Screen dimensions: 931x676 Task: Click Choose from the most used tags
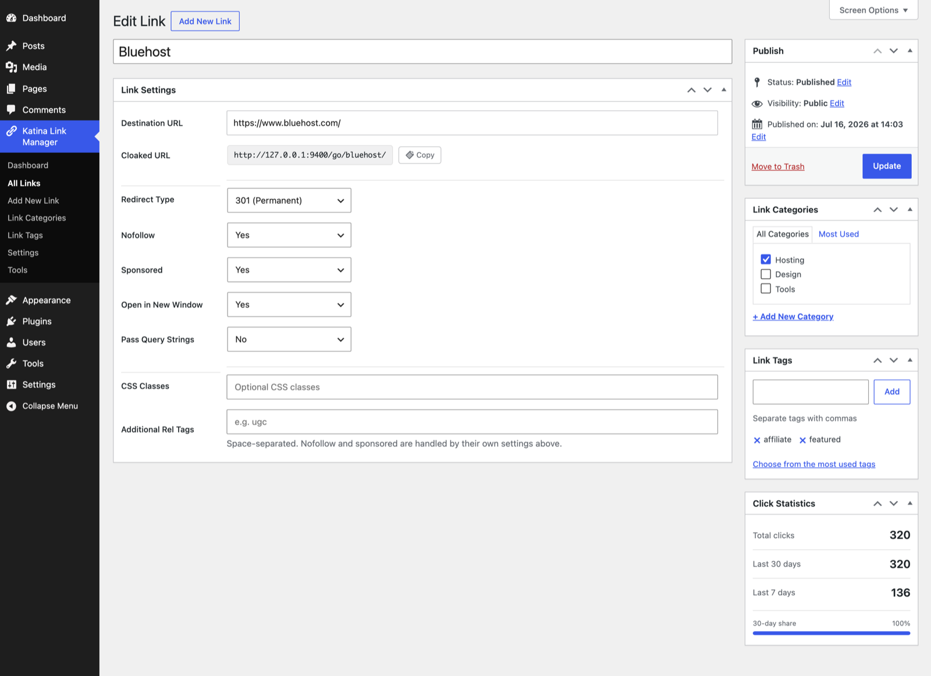[x=814, y=464]
